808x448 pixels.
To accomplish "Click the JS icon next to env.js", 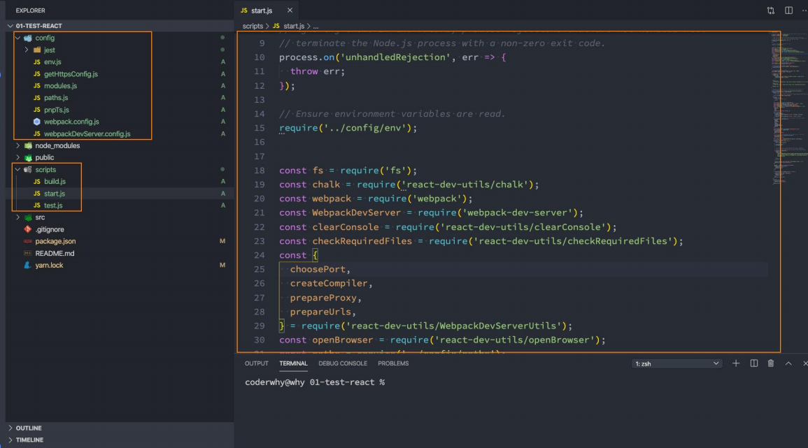I will point(36,62).
